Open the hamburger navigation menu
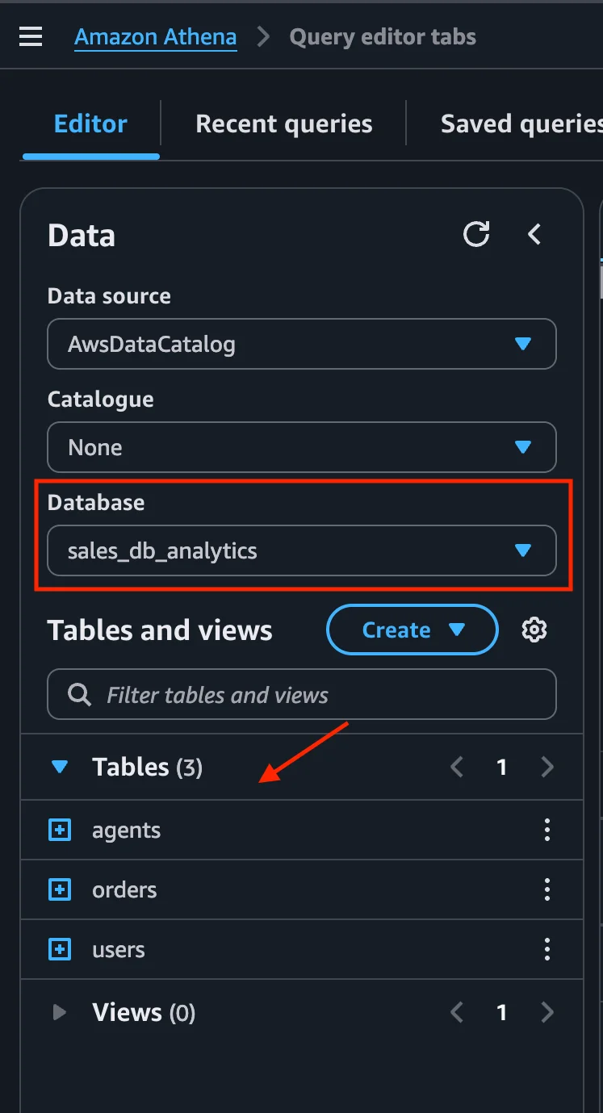This screenshot has height=1113, width=603. coord(31,37)
